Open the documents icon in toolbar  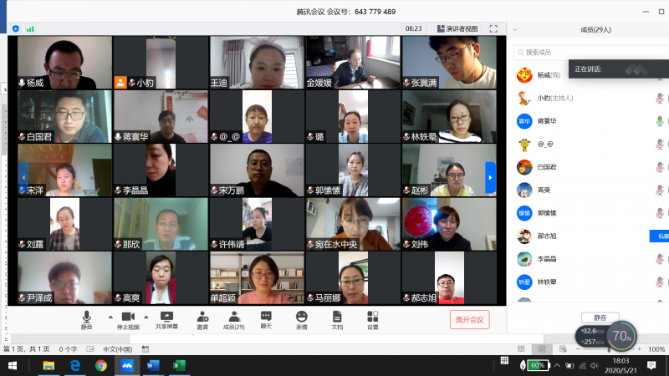point(337,319)
